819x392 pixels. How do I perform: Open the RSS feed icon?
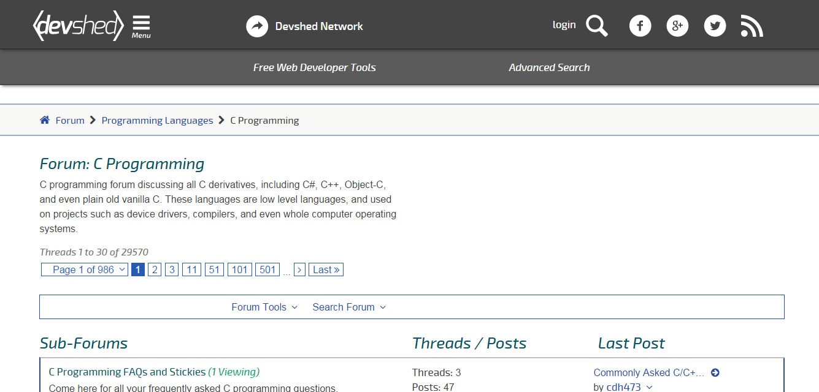pos(752,26)
